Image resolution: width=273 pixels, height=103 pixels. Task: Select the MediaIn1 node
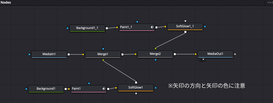(x=49, y=54)
